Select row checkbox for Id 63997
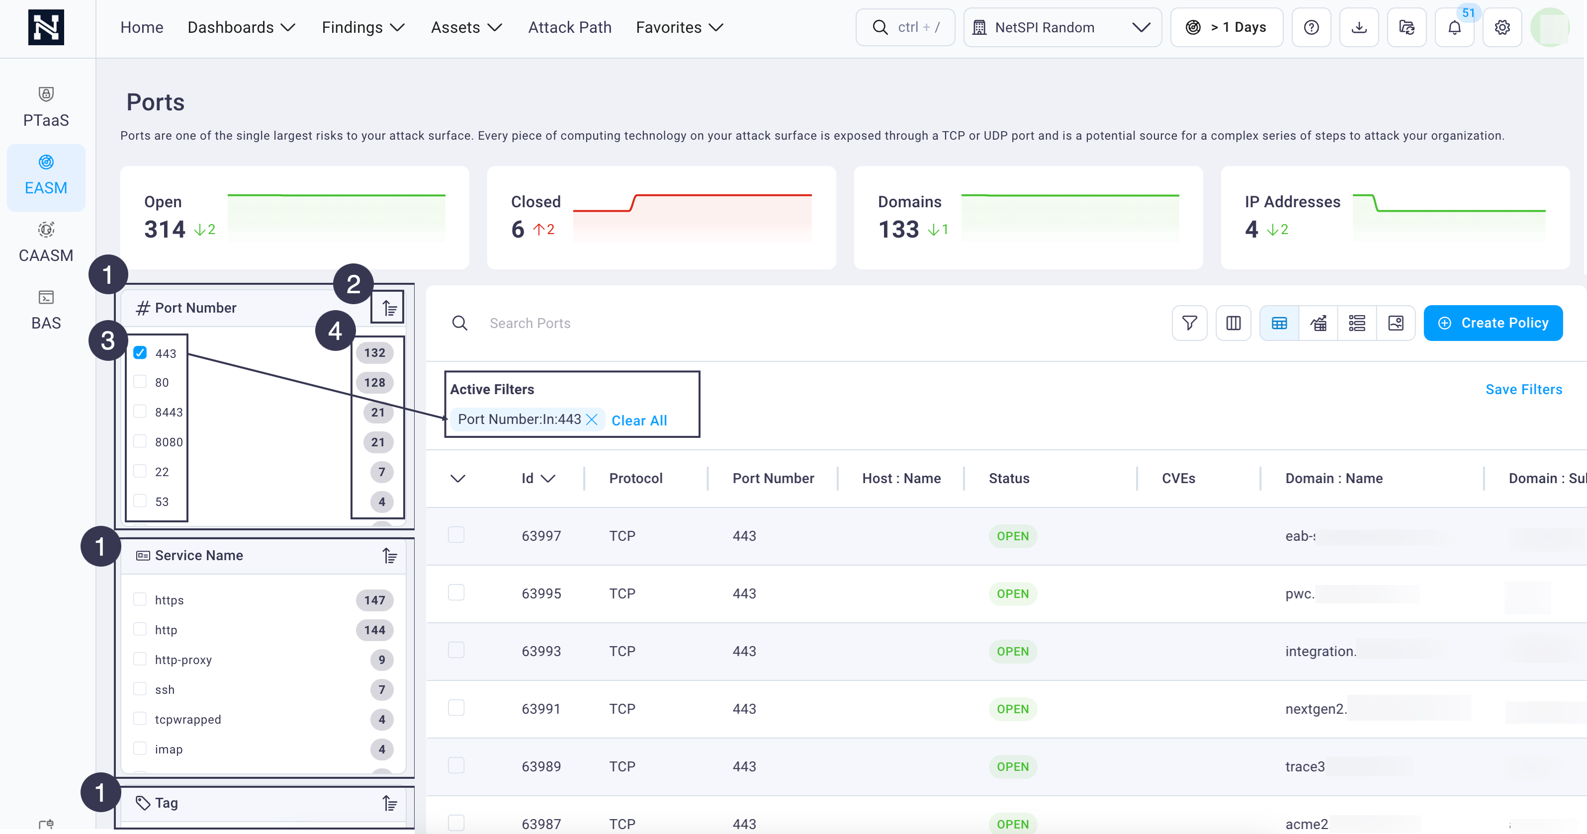 (x=456, y=535)
